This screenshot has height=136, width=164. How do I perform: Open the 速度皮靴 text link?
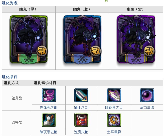click(81, 132)
